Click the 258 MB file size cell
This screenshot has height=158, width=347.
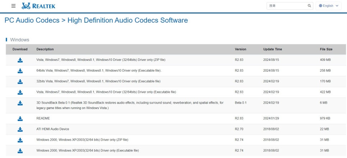click(325, 71)
